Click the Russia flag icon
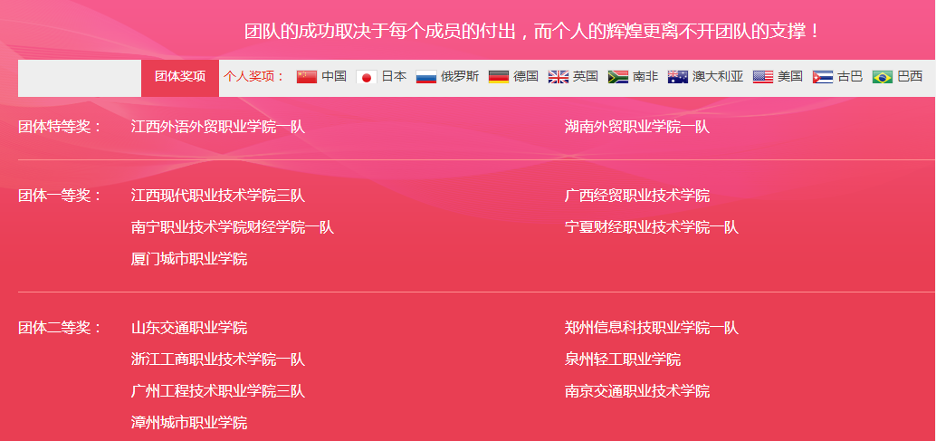 coord(426,77)
